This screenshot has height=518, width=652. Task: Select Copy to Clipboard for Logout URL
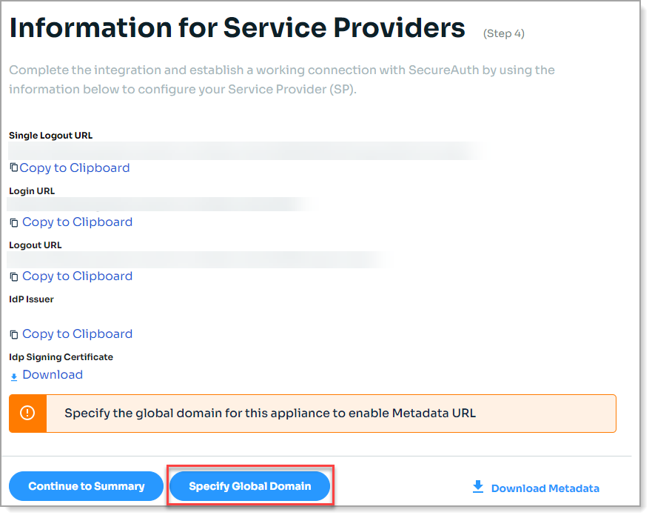76,276
